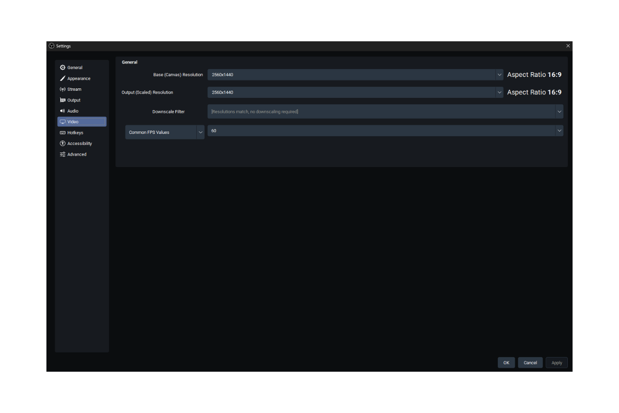The width and height of the screenshot is (619, 413).
Task: Click Aspect Ratio text beside Output Resolution
Action: [x=534, y=92]
